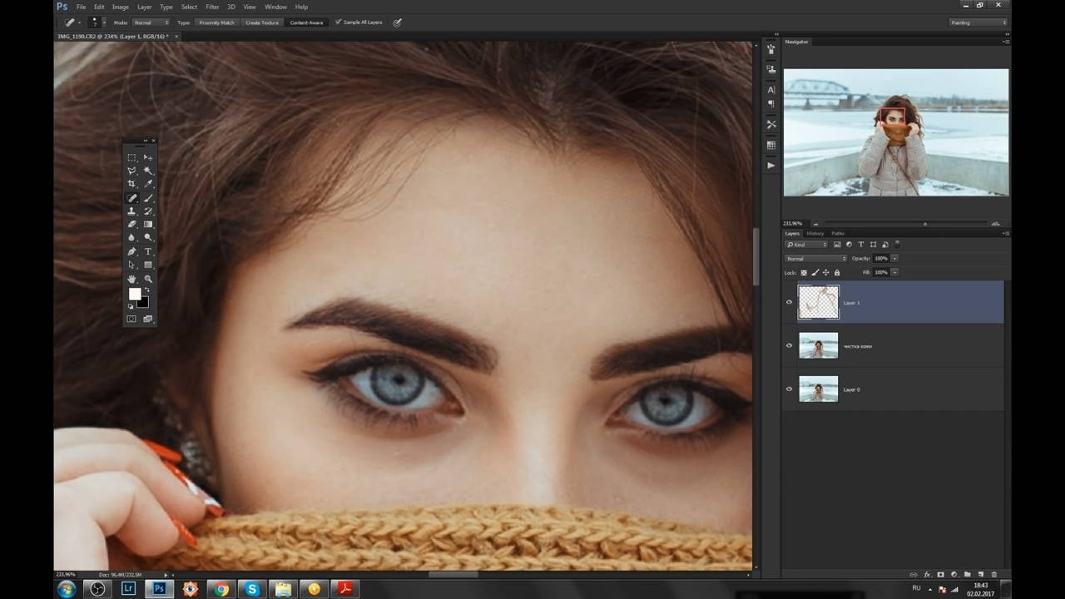Select the Eraser tool
This screenshot has height=599, width=1065.
(131, 225)
